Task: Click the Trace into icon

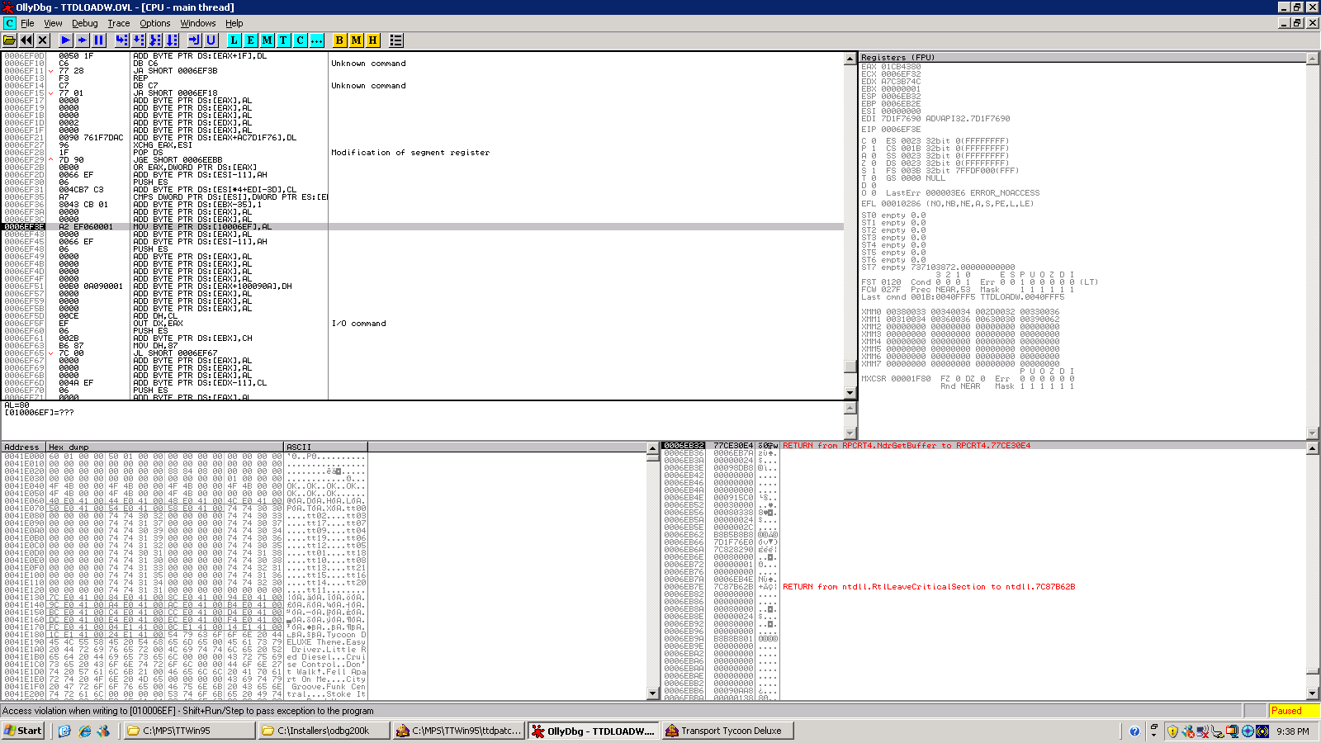Action: (x=155, y=40)
